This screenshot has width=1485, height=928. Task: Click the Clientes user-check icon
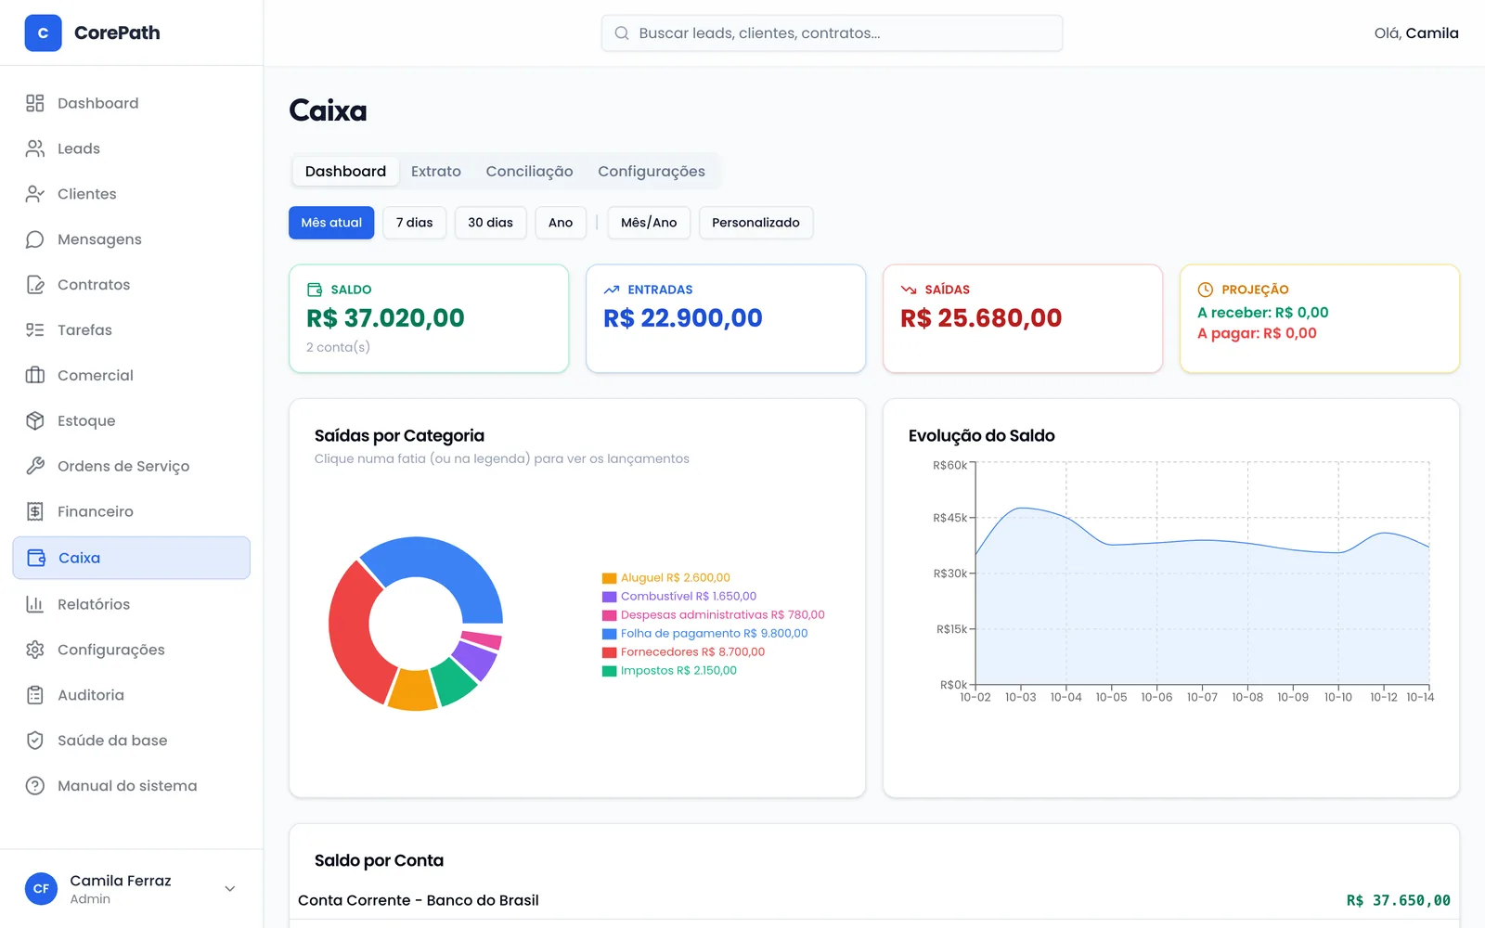coord(35,194)
